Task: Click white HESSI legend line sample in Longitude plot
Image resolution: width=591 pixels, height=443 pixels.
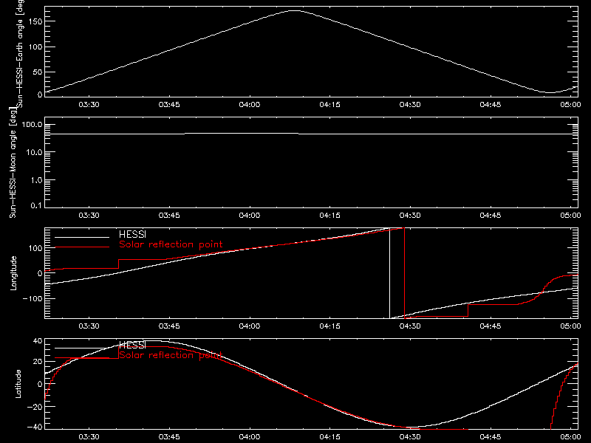Action: coord(82,237)
